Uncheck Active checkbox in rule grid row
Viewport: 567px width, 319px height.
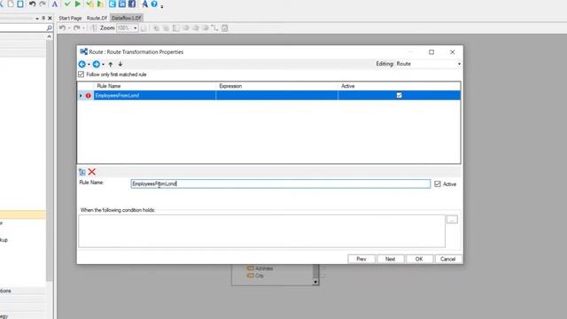tap(400, 95)
